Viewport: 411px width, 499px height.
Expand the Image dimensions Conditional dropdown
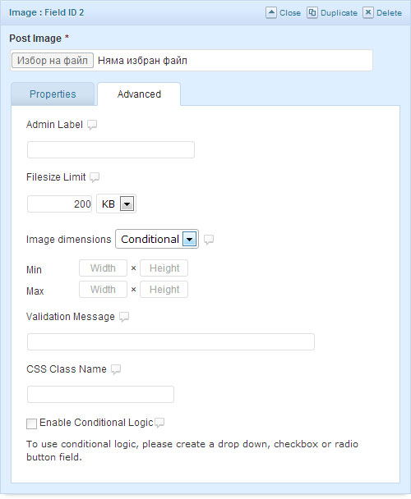tap(157, 239)
